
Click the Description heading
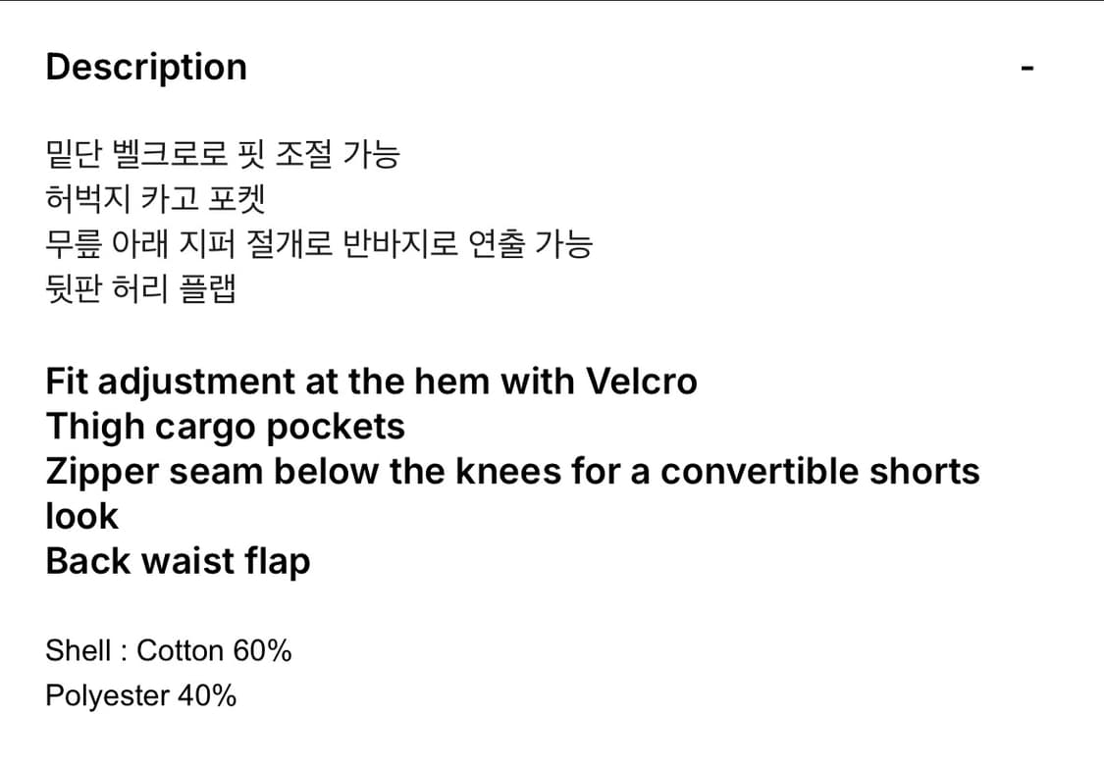click(x=146, y=68)
